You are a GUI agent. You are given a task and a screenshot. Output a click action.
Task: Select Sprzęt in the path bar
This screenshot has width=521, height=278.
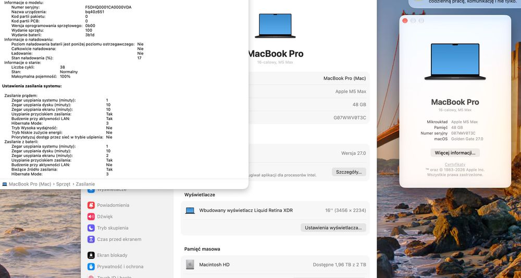63,184
